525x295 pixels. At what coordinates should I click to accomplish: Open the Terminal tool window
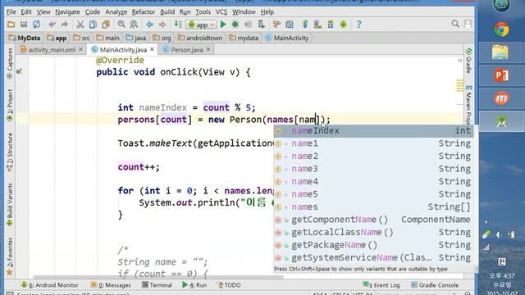pos(157,285)
